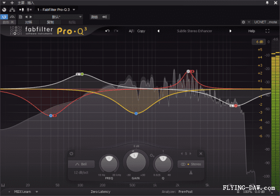Go to the next preset arrow
The height and width of the screenshot is (196, 280).
point(230,31)
